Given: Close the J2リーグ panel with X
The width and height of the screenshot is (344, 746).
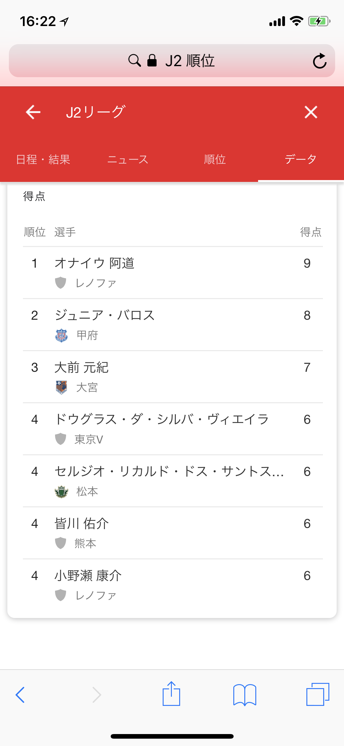Looking at the screenshot, I should pyautogui.click(x=311, y=112).
